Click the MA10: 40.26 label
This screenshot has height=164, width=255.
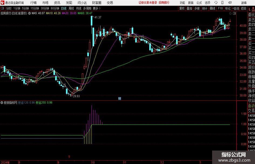pos(53,13)
